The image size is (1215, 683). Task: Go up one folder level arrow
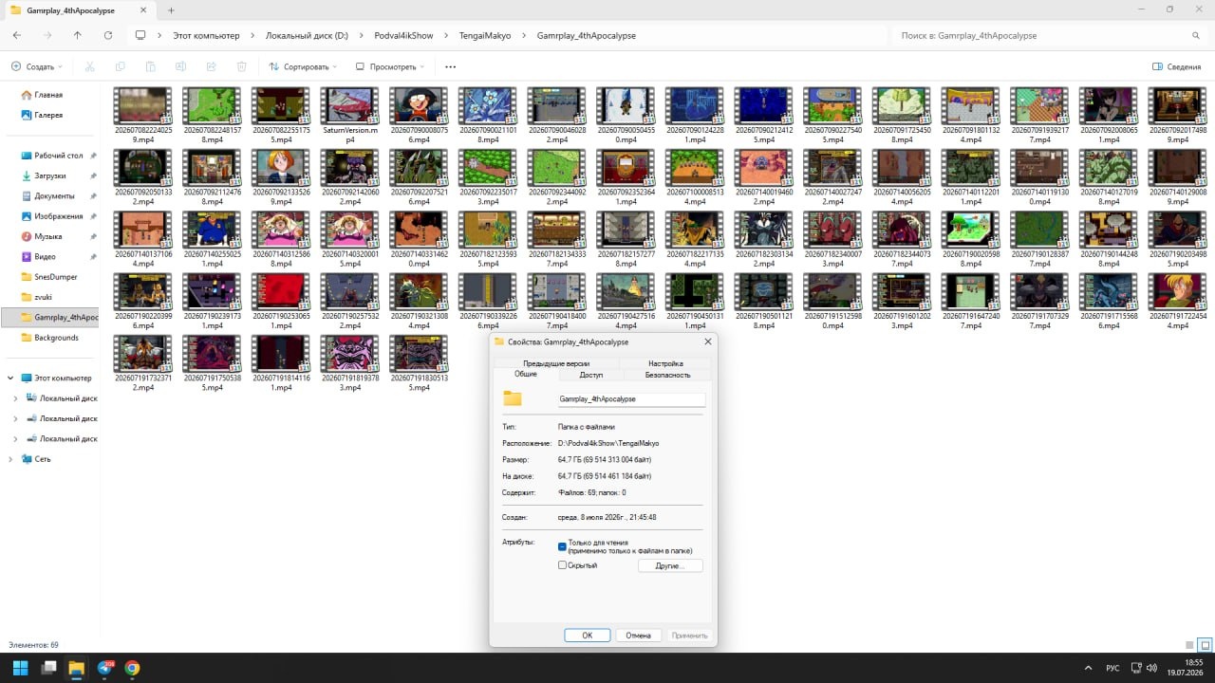(x=78, y=35)
